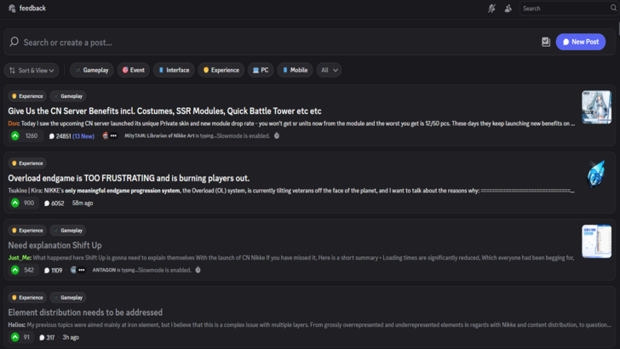The width and height of the screenshot is (620, 349).
Task: Click typing avatar on Need explanation post
Action: (73, 271)
